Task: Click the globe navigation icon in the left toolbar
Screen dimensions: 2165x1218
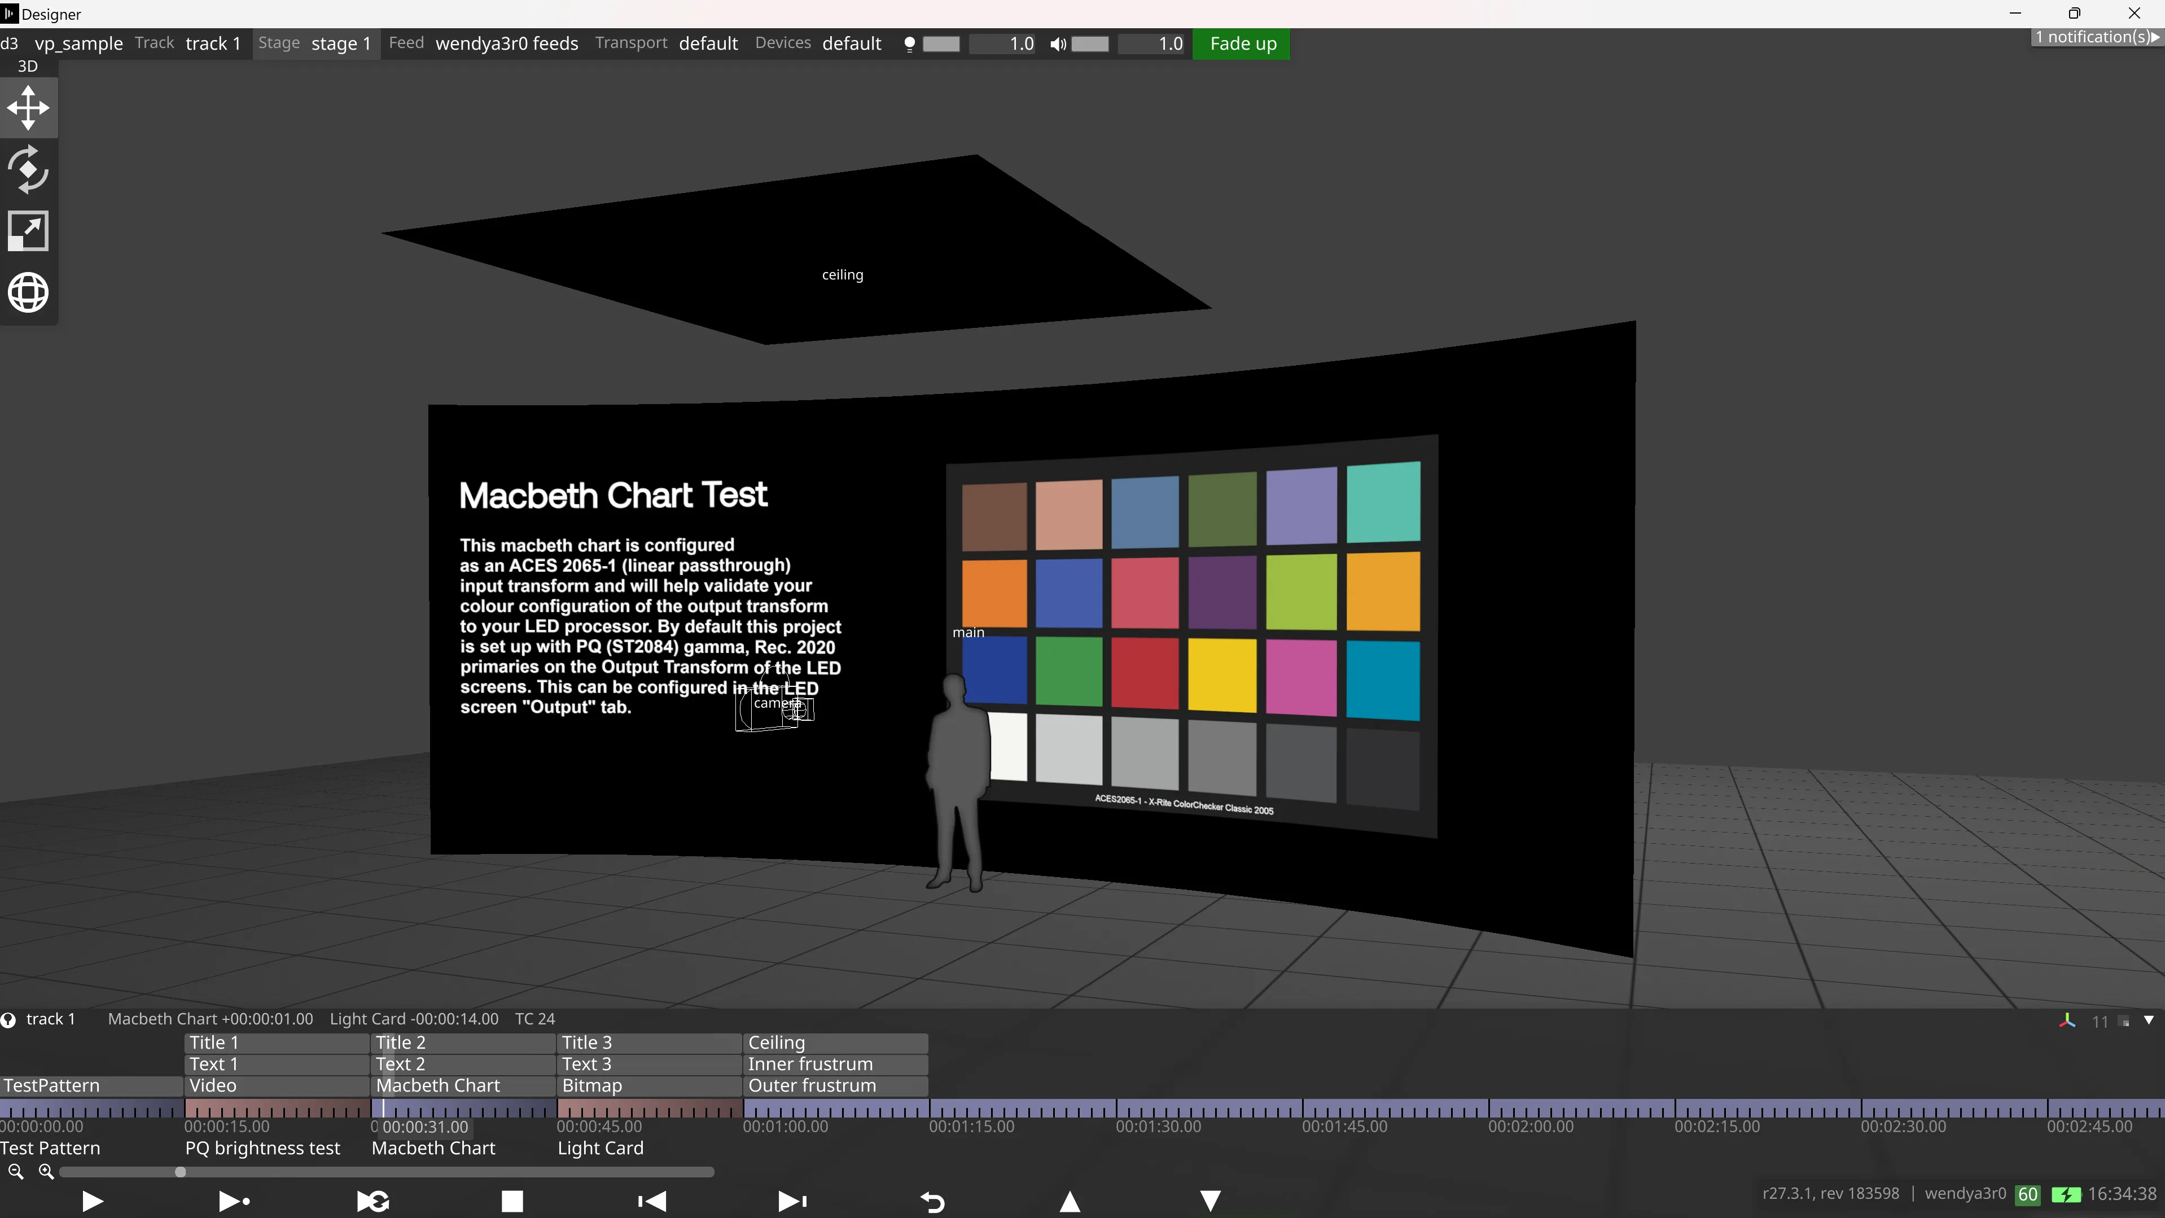Action: (x=28, y=292)
